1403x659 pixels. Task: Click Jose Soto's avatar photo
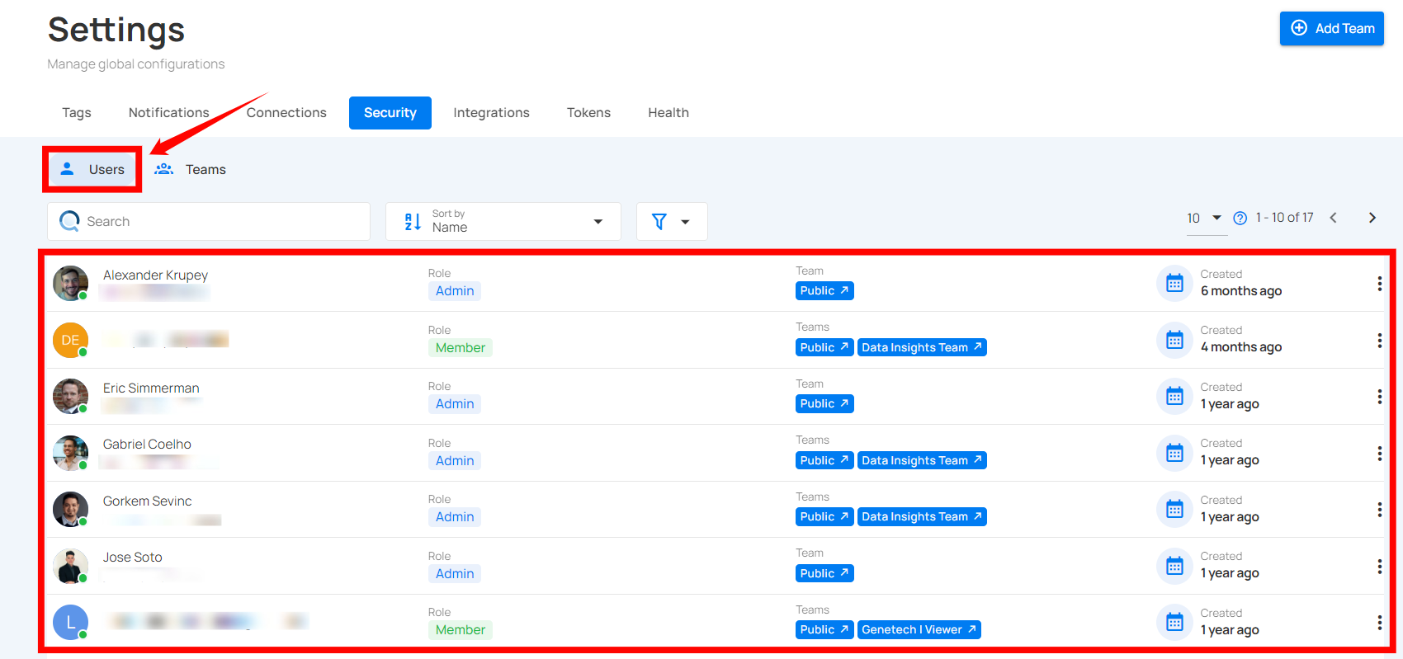click(70, 566)
